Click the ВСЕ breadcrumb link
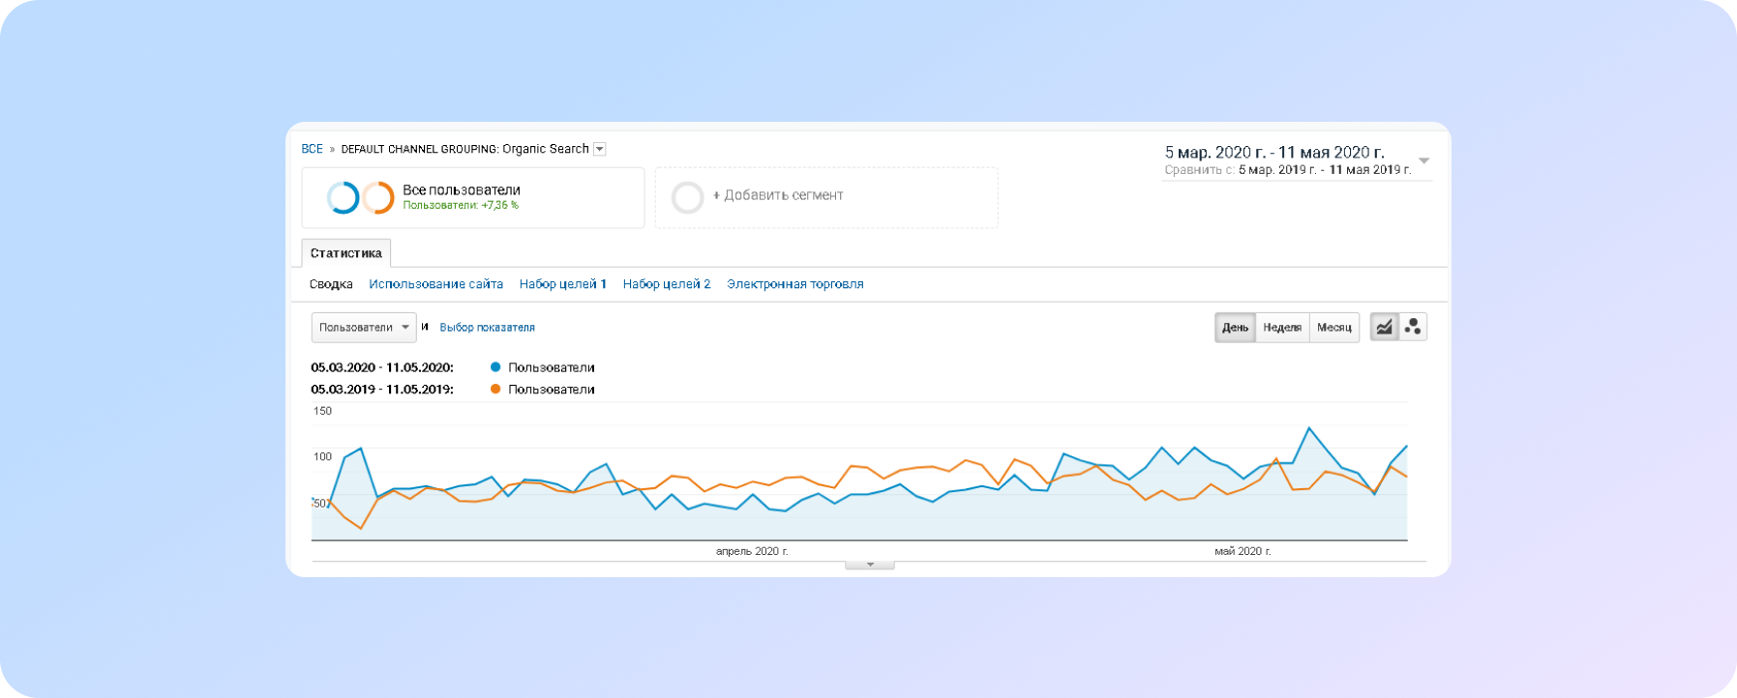1737x698 pixels. pos(312,149)
